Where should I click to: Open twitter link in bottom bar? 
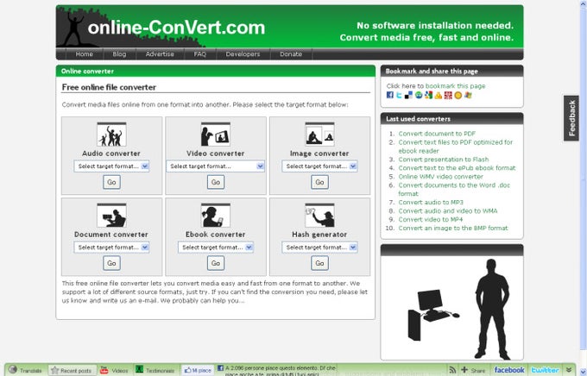pyautogui.click(x=545, y=370)
